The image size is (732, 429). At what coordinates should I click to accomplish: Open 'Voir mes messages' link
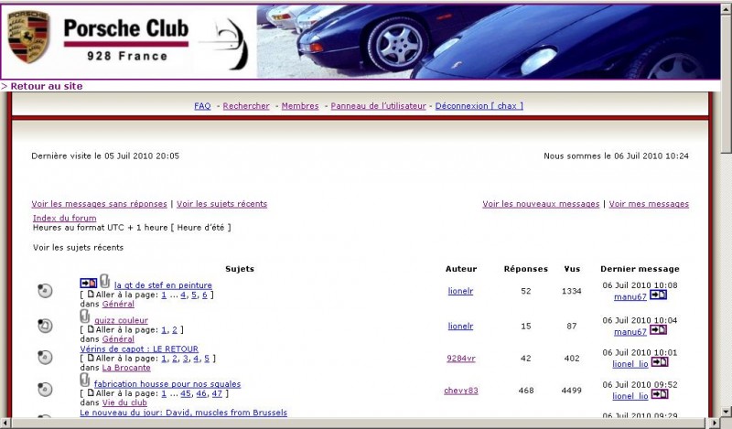coord(649,204)
